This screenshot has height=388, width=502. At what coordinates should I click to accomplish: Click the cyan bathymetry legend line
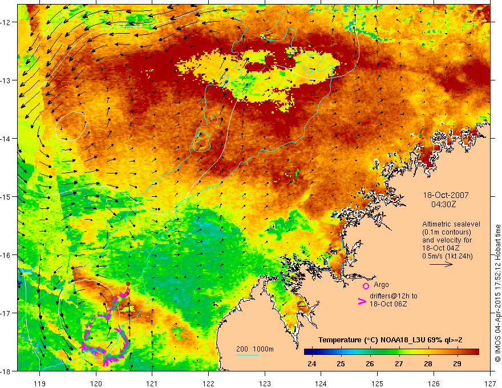tap(248, 355)
